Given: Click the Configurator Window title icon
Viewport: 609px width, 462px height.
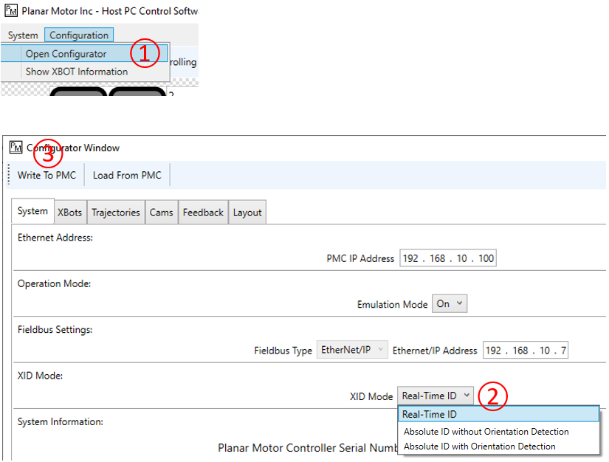Looking at the screenshot, I should pos(16,148).
